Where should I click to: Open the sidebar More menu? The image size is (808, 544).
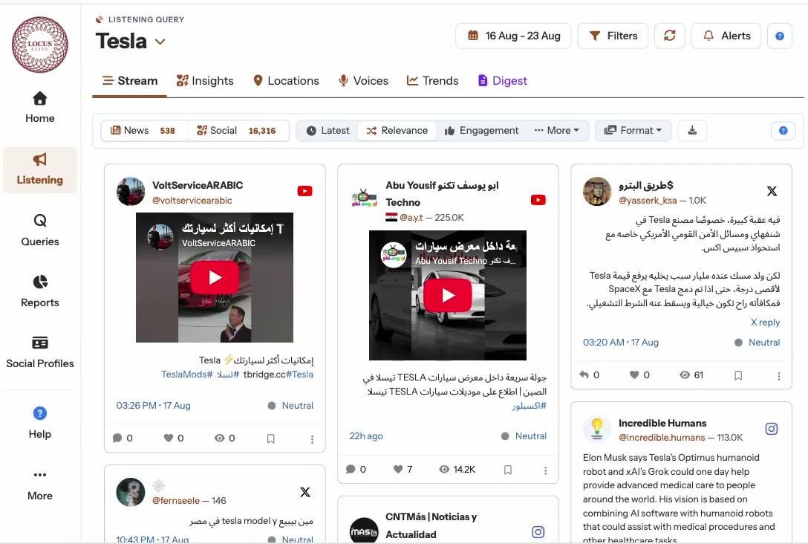tap(39, 485)
